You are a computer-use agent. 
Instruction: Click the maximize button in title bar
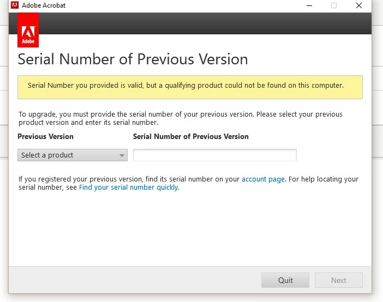point(334,5)
